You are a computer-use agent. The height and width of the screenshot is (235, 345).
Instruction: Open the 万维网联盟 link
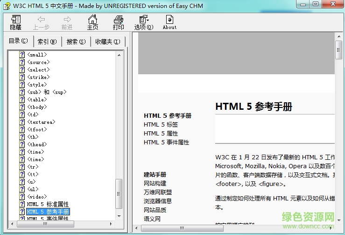point(158,192)
